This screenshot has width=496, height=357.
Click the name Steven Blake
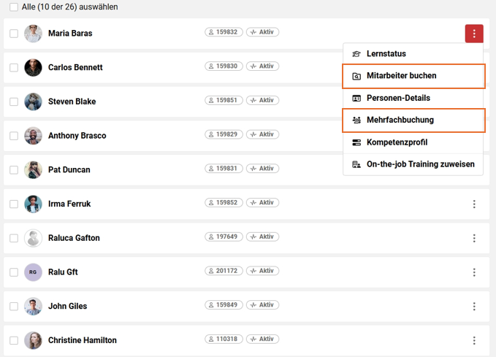(x=72, y=101)
